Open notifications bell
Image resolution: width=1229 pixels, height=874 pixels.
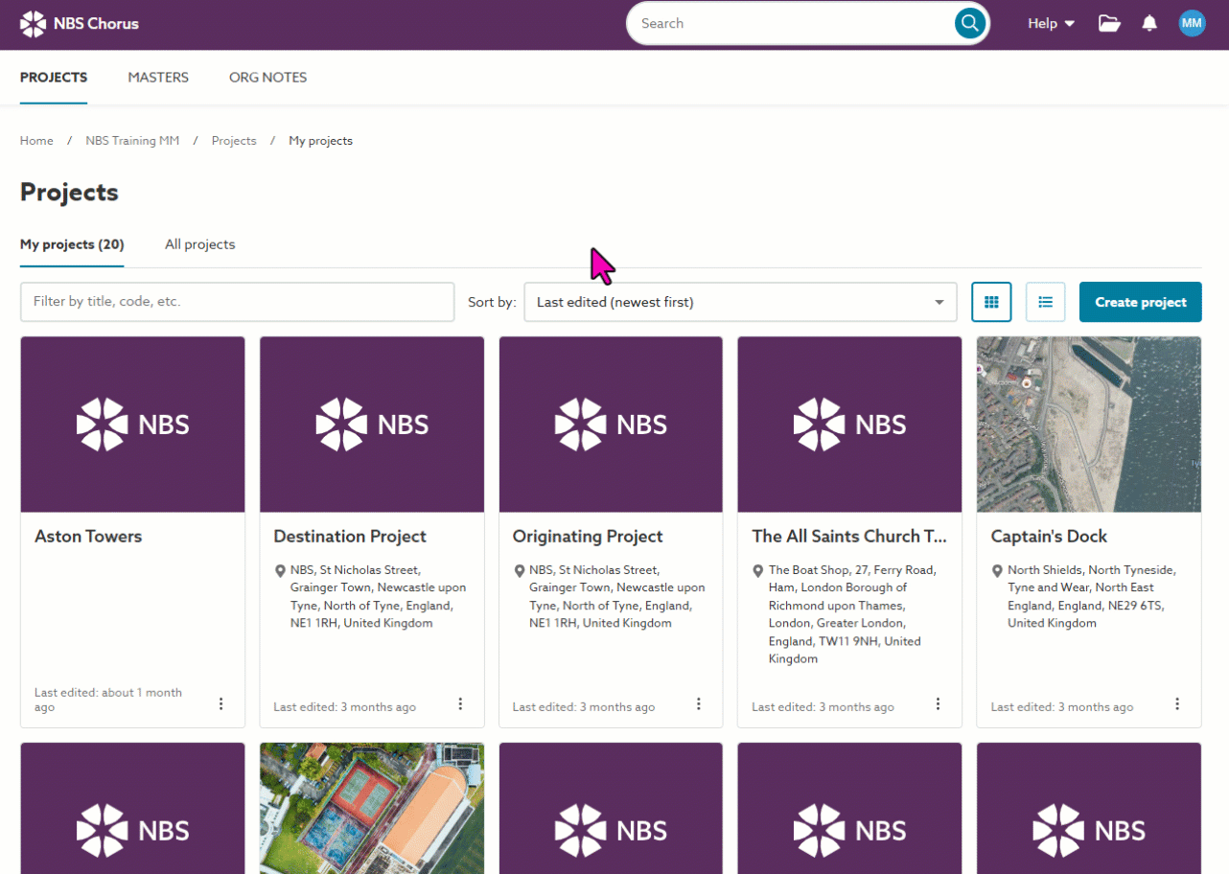[1149, 24]
